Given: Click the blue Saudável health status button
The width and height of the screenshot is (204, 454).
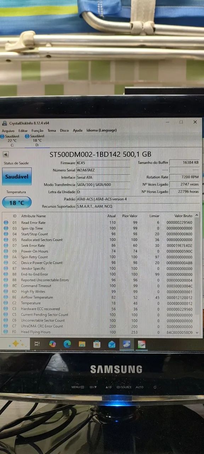Looking at the screenshot, I should pos(17,176).
